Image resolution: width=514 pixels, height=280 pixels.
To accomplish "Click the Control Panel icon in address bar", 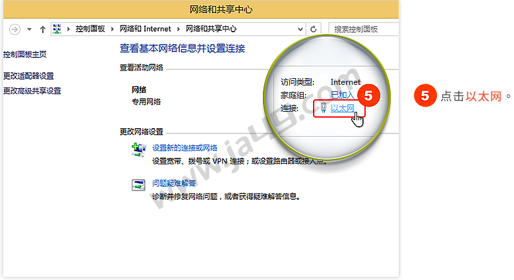I will pos(57,29).
